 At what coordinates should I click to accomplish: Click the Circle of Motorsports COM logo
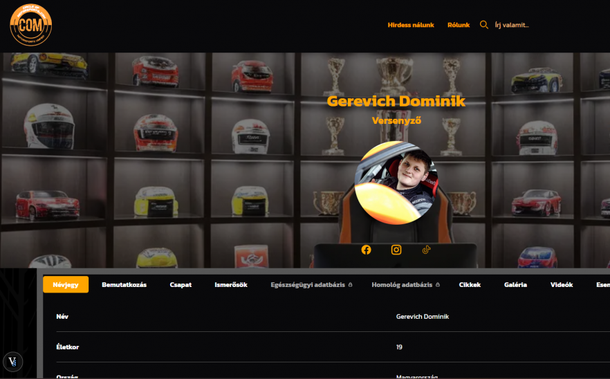(30, 25)
